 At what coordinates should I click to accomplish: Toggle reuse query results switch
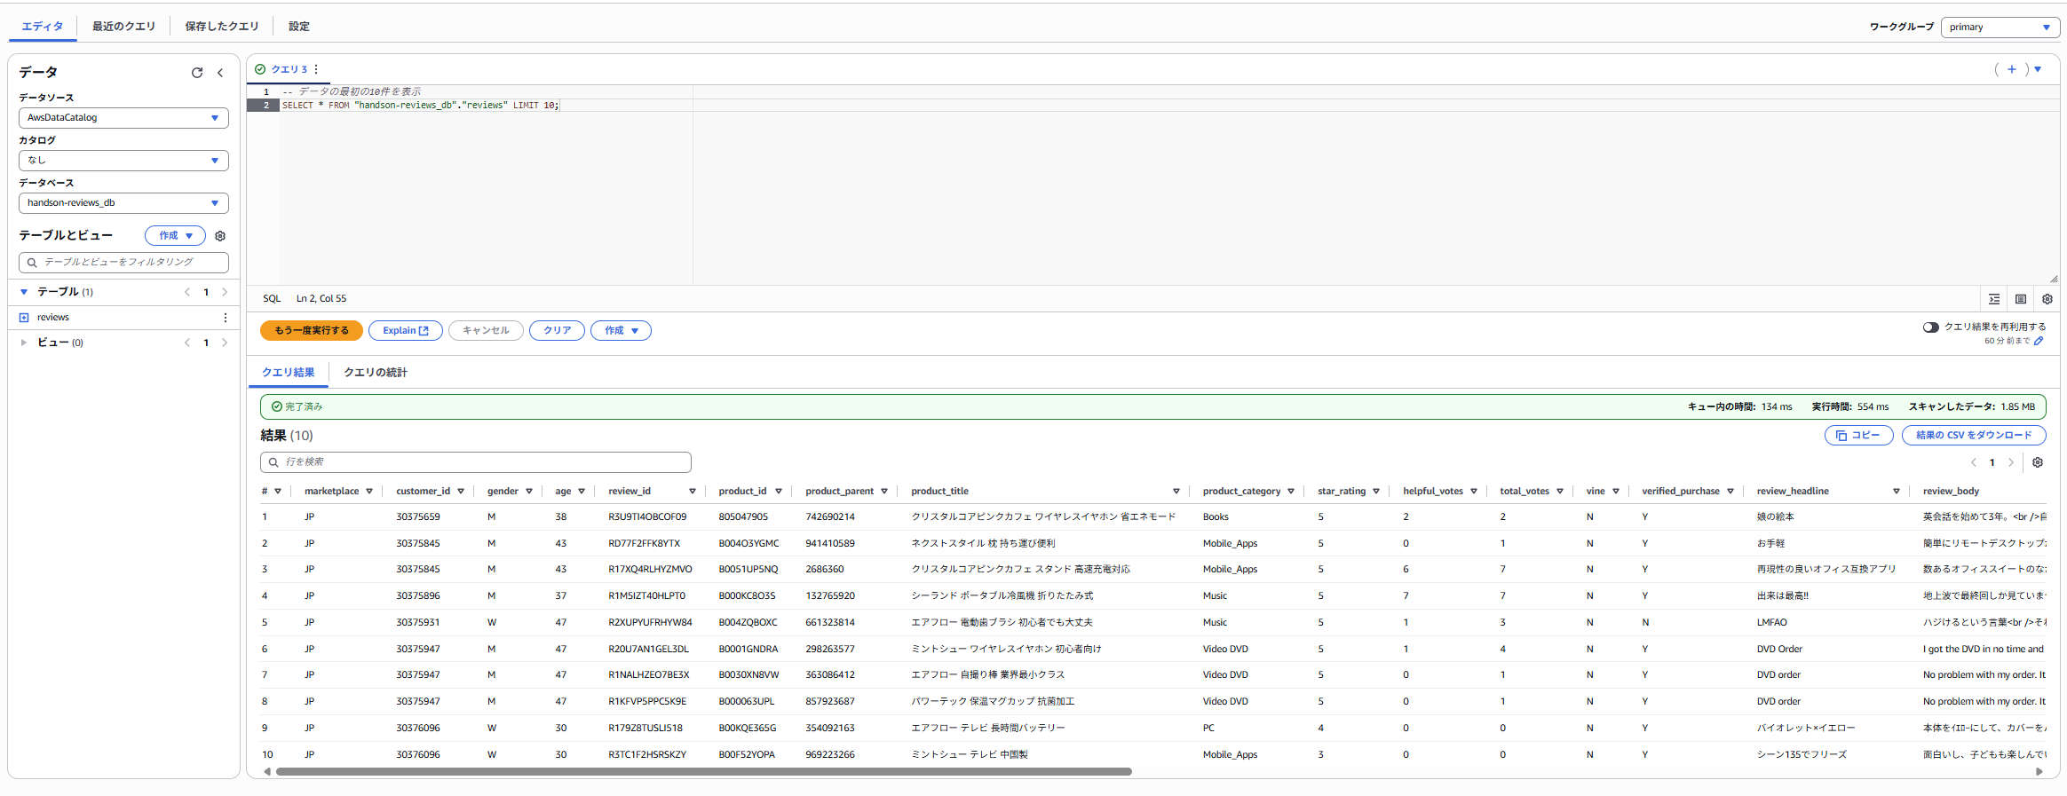point(1930,327)
